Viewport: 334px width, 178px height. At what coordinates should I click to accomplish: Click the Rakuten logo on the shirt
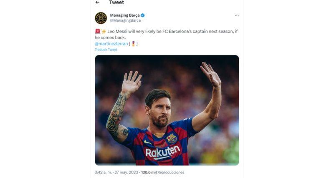[163, 152]
